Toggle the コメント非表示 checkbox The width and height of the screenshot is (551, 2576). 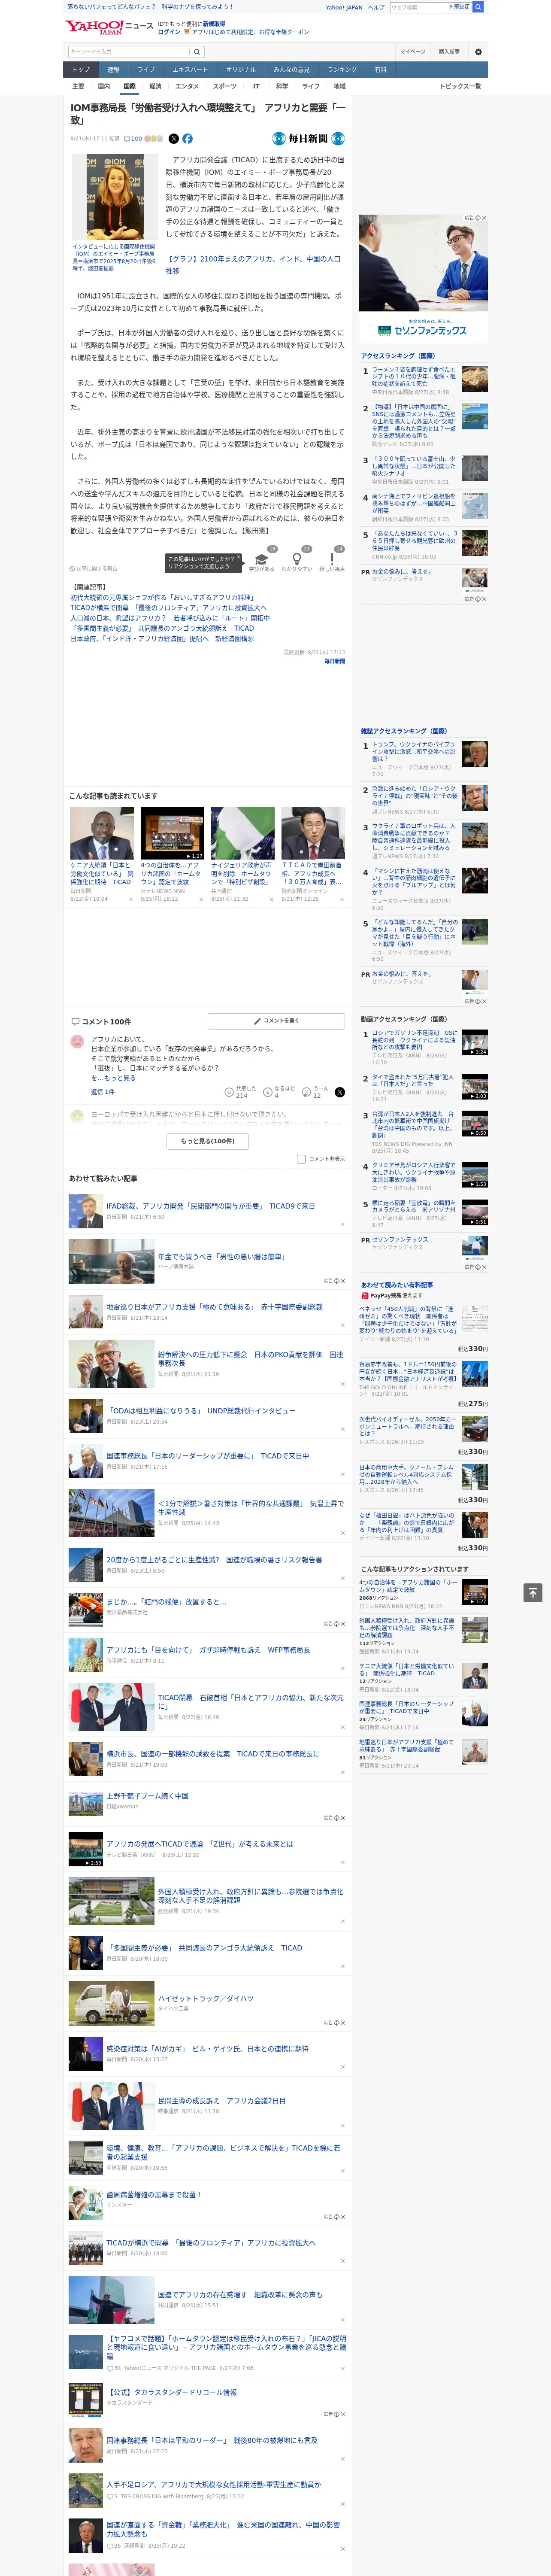click(301, 1159)
